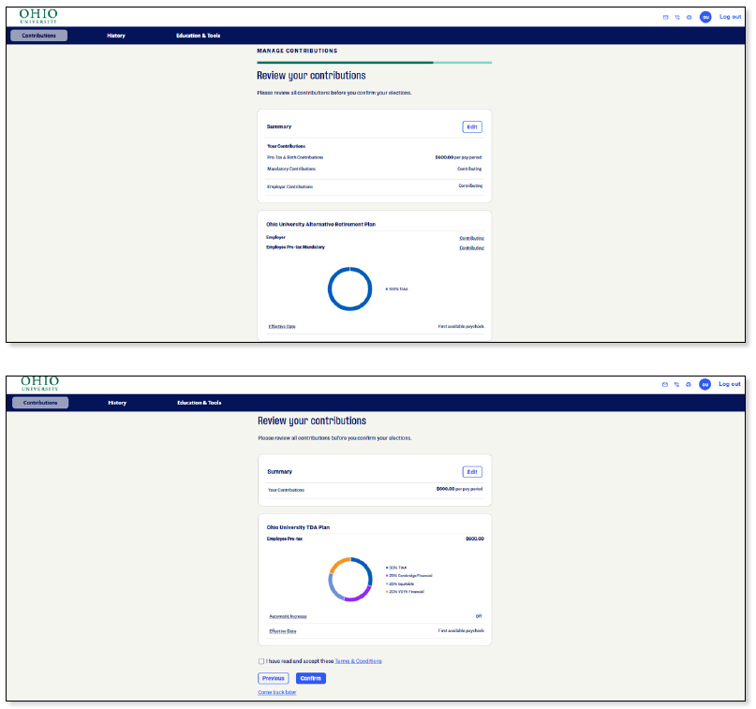The image size is (756, 709).
Task: Click the TDA Plan multi-color donut chart
Action: pyautogui.click(x=350, y=580)
